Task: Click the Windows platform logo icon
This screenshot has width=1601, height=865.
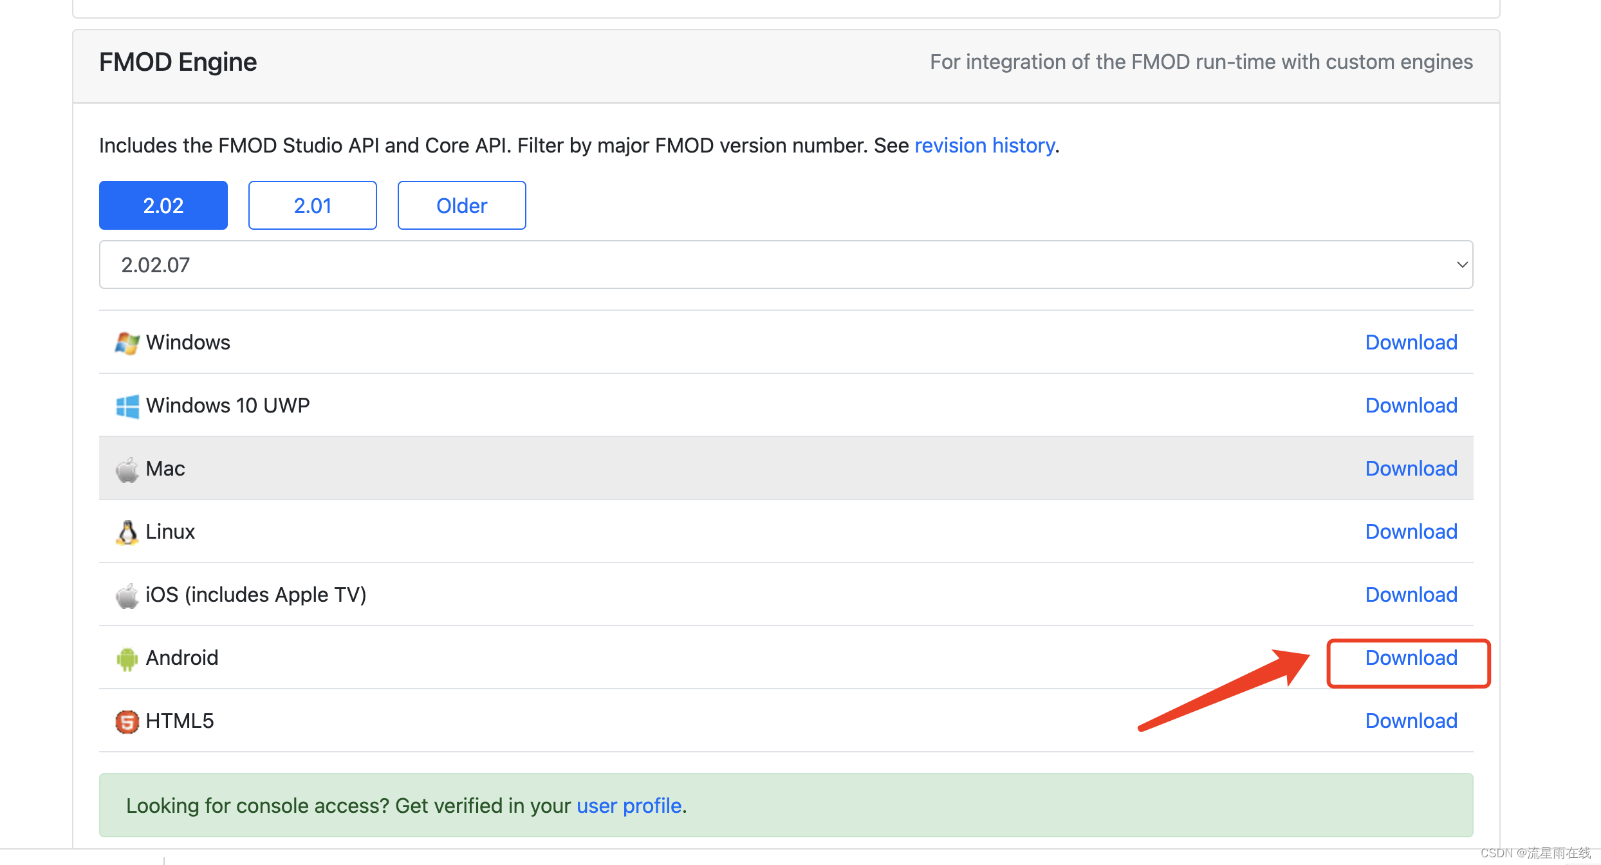Action: (x=127, y=343)
